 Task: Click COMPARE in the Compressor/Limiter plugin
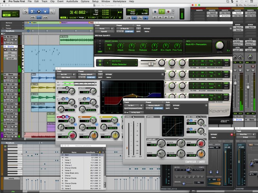(x=158, y=108)
